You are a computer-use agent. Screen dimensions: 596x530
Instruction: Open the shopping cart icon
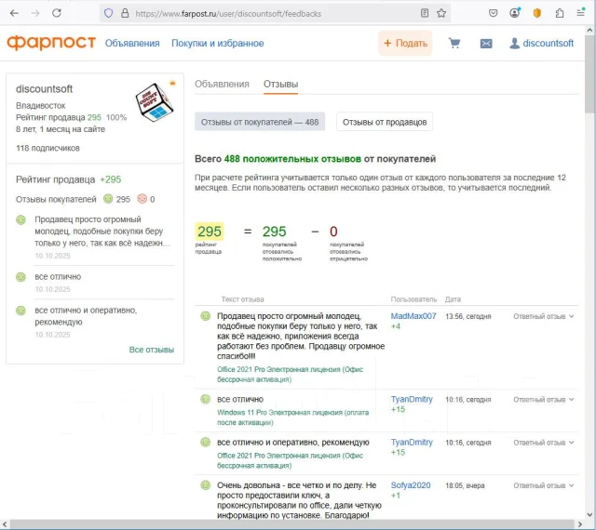454,44
